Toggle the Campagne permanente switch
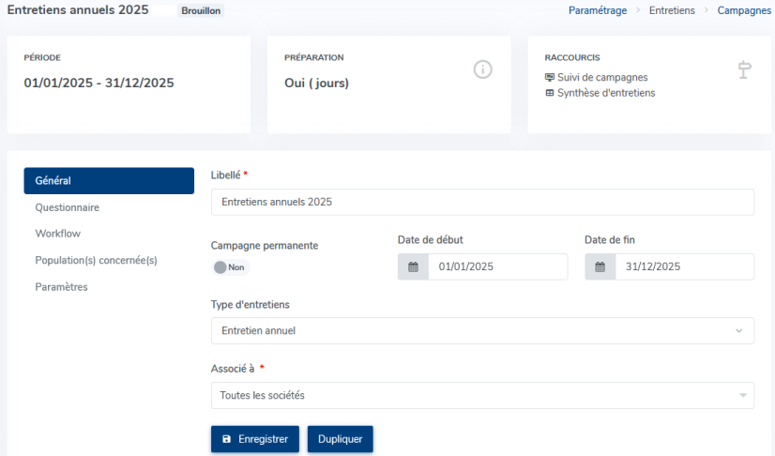Viewport: 775px width, 456px height. 221,267
